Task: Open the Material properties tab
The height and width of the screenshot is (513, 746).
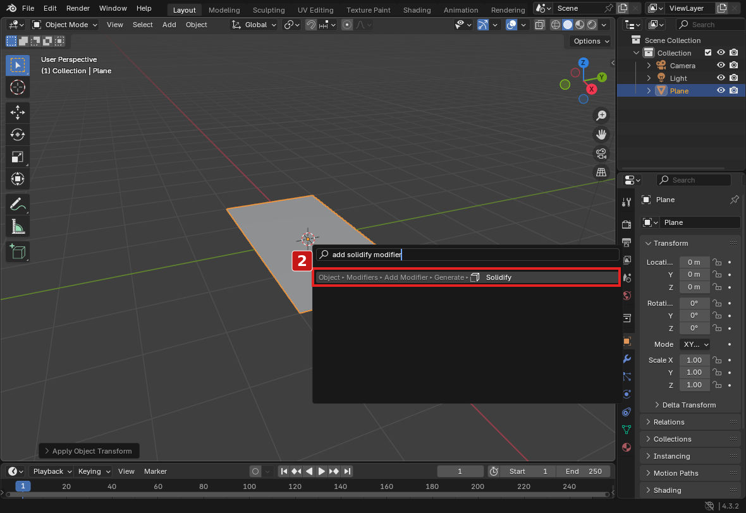Action: [x=627, y=447]
